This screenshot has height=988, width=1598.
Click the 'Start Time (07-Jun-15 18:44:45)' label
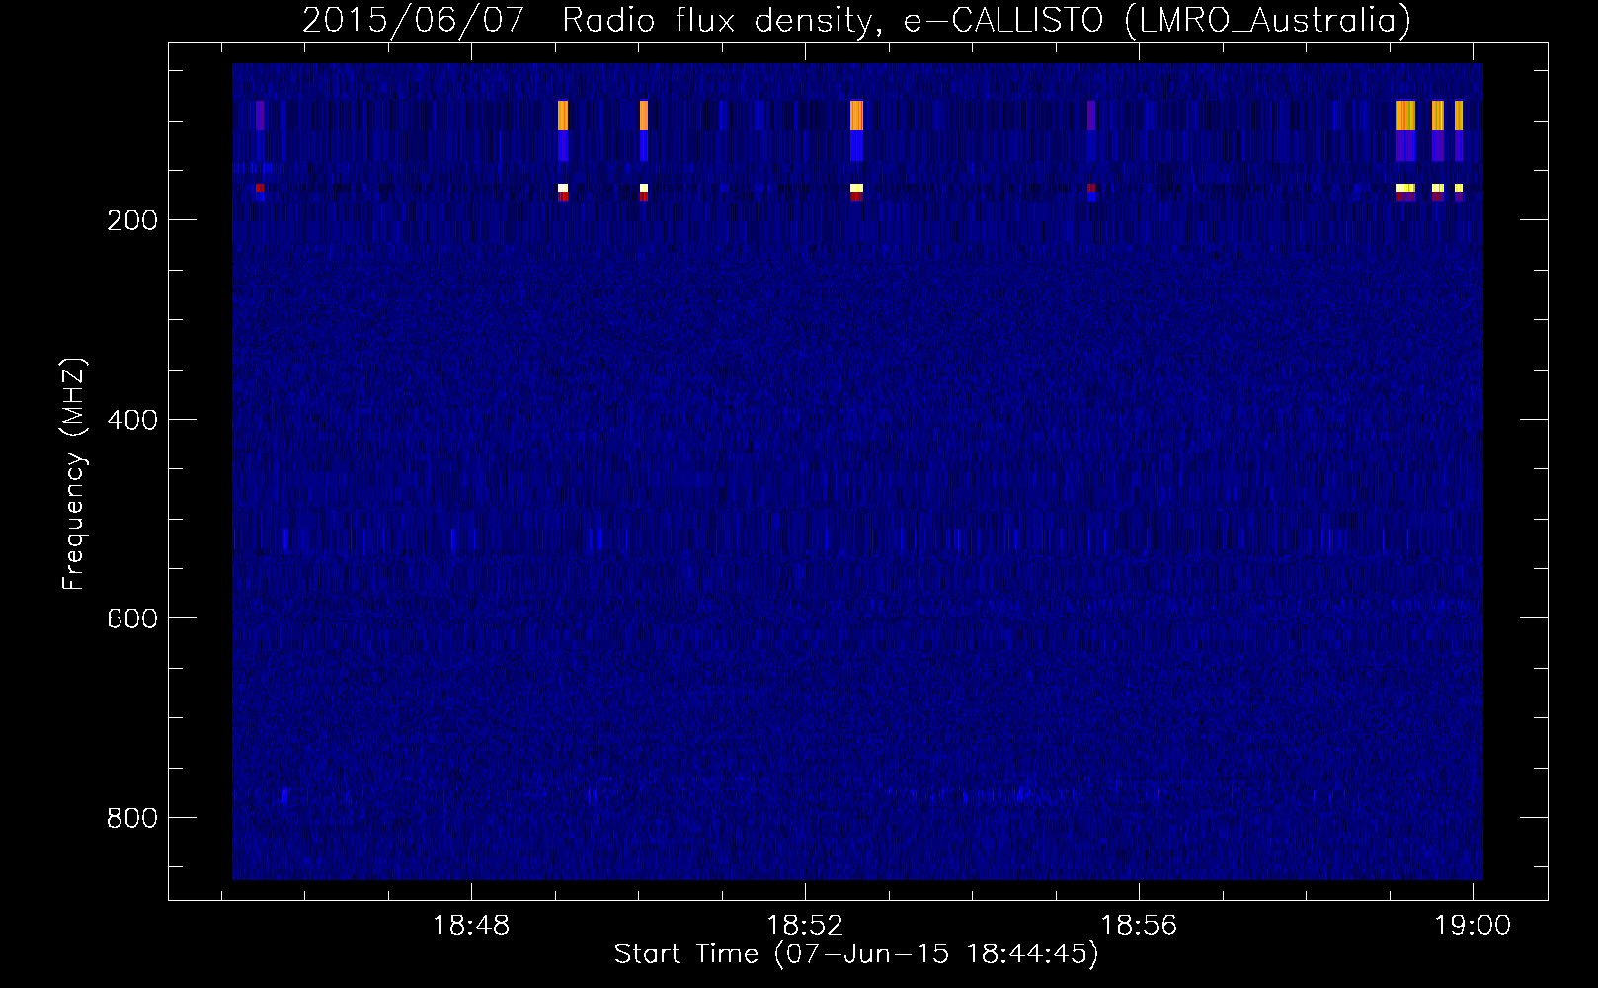pos(856,954)
